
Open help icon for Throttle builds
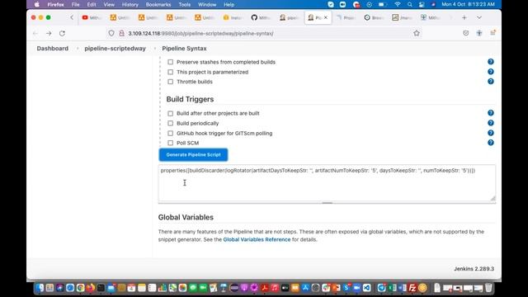tap(491, 82)
